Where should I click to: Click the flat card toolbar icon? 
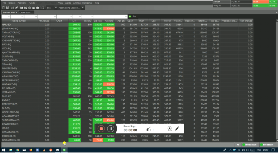coord(33,8)
